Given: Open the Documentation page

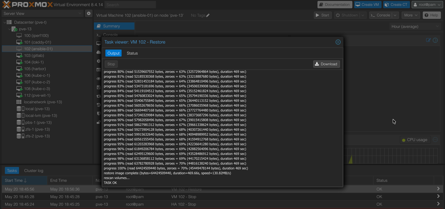Looking at the screenshot, I should click(335, 5).
